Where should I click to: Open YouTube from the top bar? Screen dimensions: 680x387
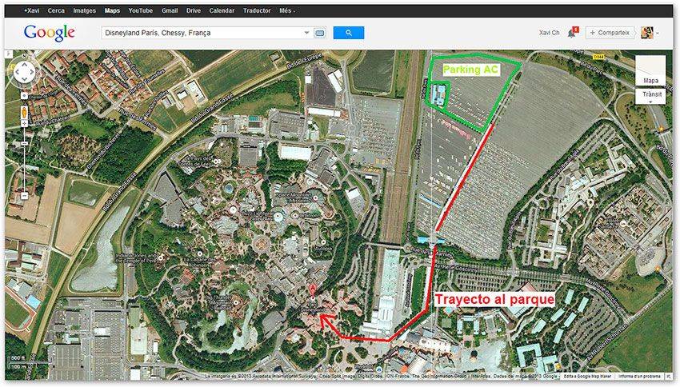(x=141, y=11)
